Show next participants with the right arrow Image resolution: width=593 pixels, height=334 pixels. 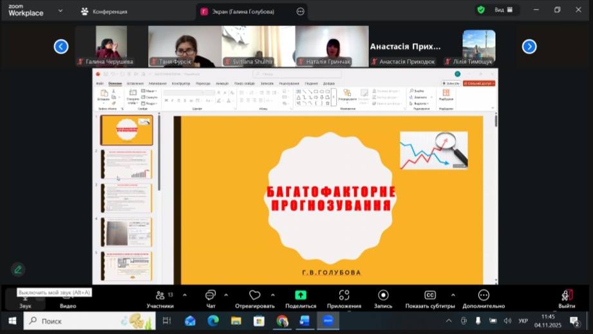coord(529,46)
